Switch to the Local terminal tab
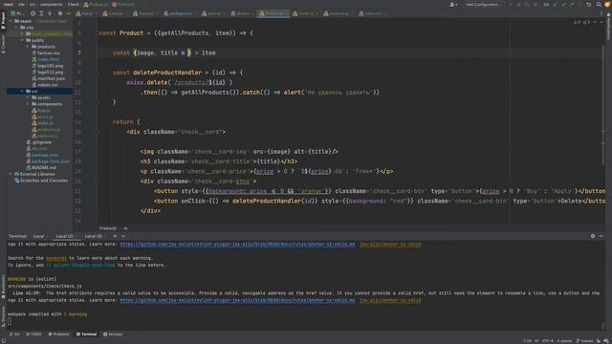This screenshot has width=612, height=344. point(38,236)
